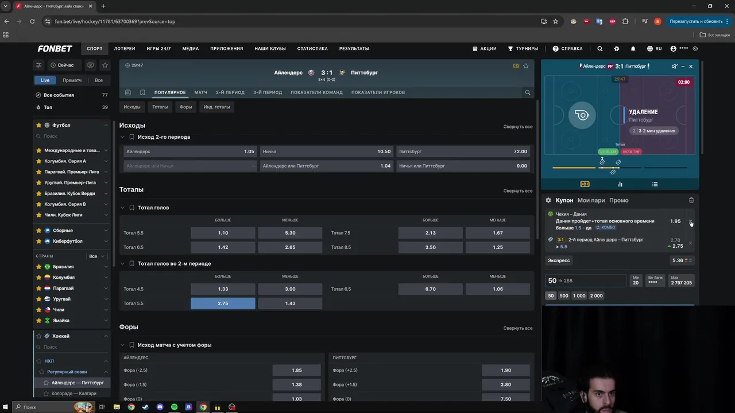This screenshot has width=735, height=413.
Task: Filter markets by Тоталы chip
Action: (160, 107)
